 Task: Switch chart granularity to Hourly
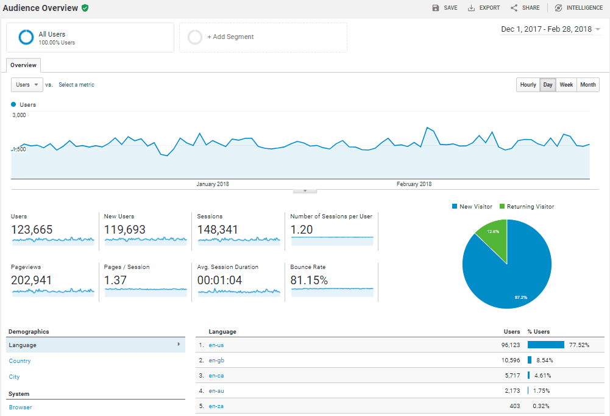coord(528,85)
